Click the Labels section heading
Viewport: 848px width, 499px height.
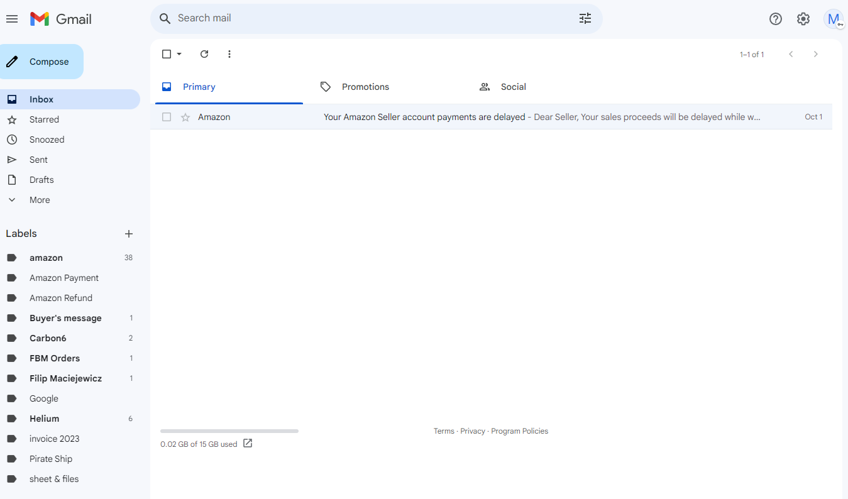click(x=21, y=234)
